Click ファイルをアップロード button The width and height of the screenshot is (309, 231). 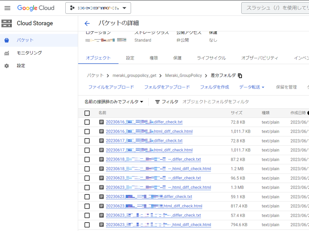pyautogui.click(x=111, y=87)
